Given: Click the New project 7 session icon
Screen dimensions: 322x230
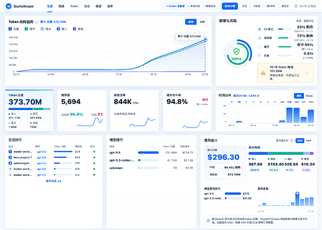Looking at the screenshot, I should pos(10,157).
